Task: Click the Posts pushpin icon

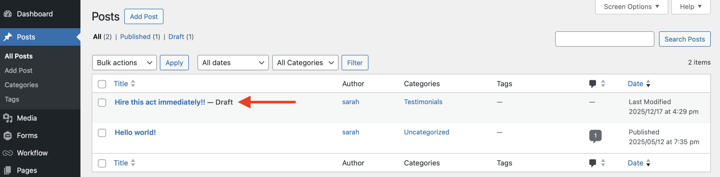Action: (x=8, y=37)
